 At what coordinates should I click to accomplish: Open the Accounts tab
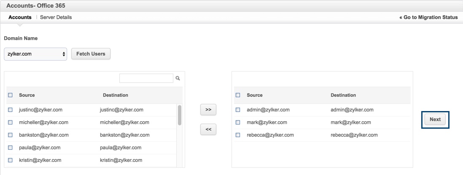click(20, 17)
